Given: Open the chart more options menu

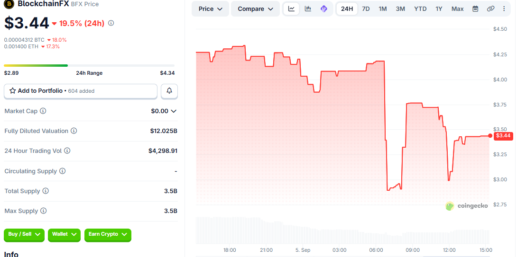Looking at the screenshot, I should point(504,9).
